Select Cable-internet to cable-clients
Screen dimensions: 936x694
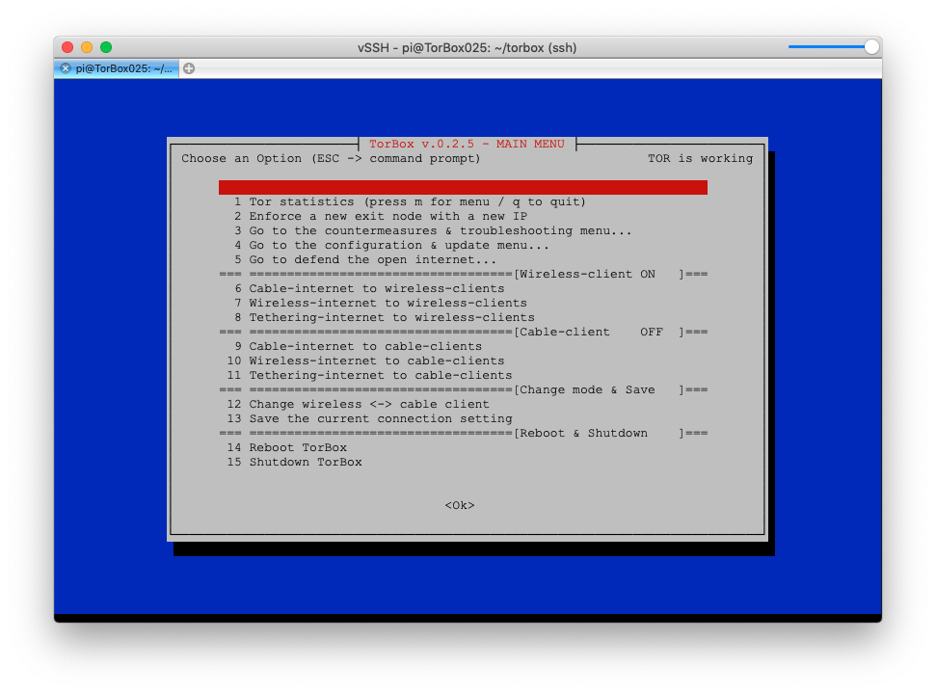pos(463,346)
